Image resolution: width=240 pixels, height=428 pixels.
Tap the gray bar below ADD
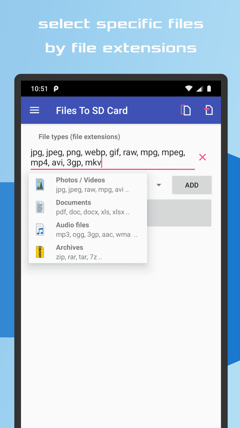click(179, 213)
